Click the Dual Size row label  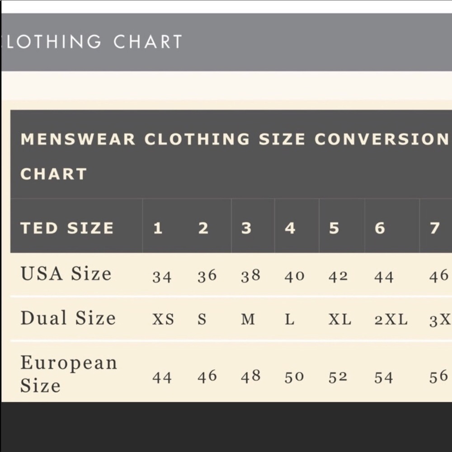(x=68, y=318)
